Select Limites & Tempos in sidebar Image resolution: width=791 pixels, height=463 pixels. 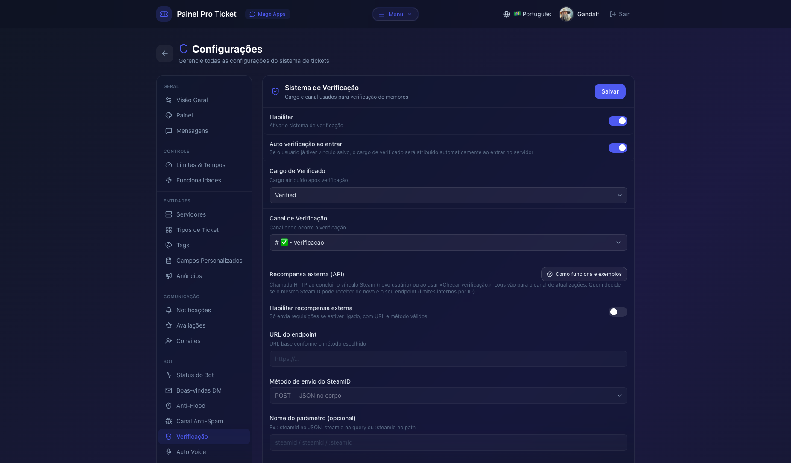pos(204,165)
